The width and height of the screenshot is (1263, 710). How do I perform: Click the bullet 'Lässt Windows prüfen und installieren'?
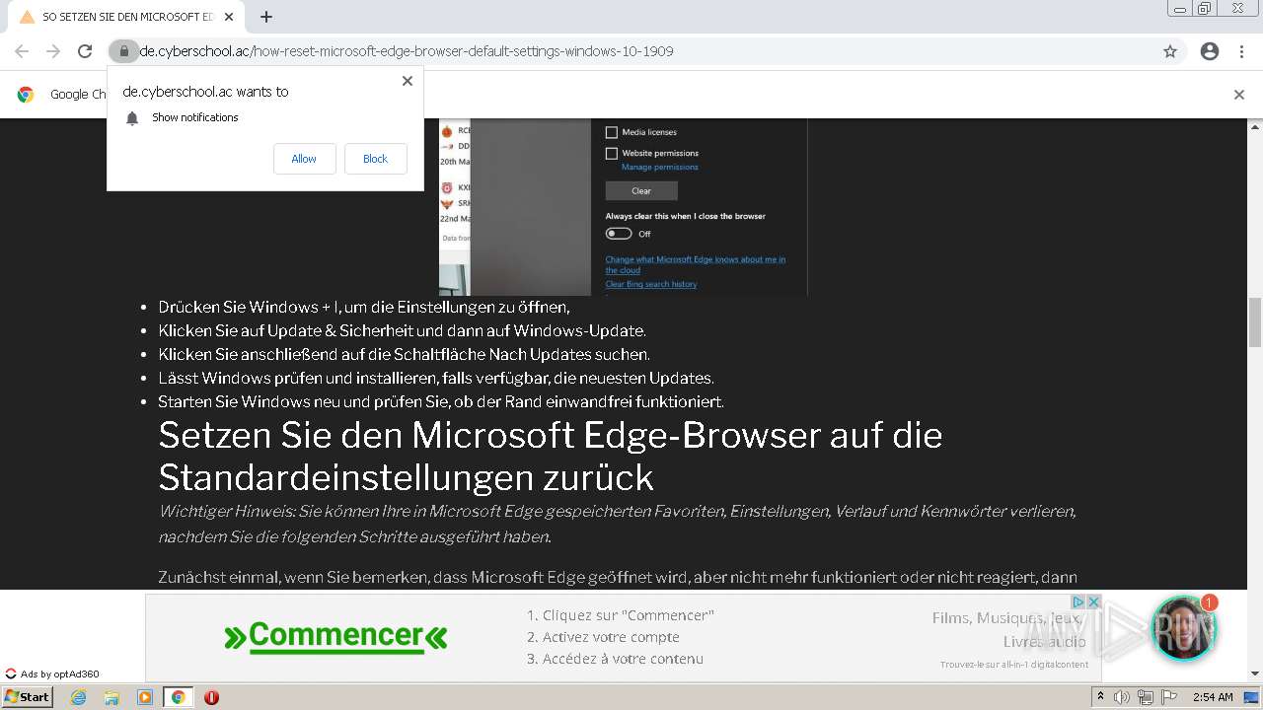coord(435,378)
